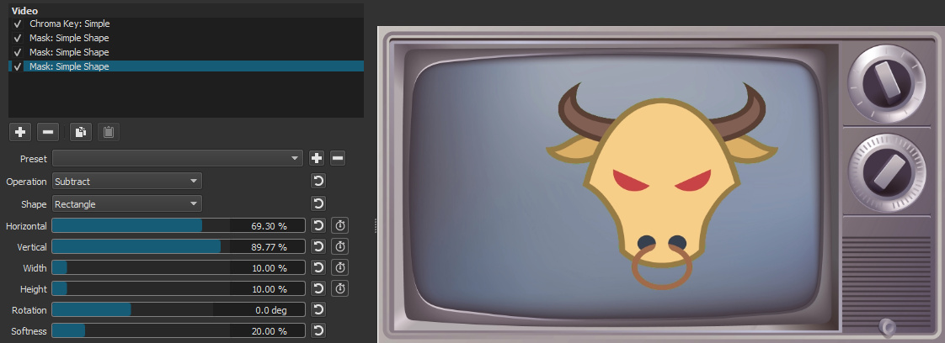Click the paste filters clipboard icon

(109, 132)
